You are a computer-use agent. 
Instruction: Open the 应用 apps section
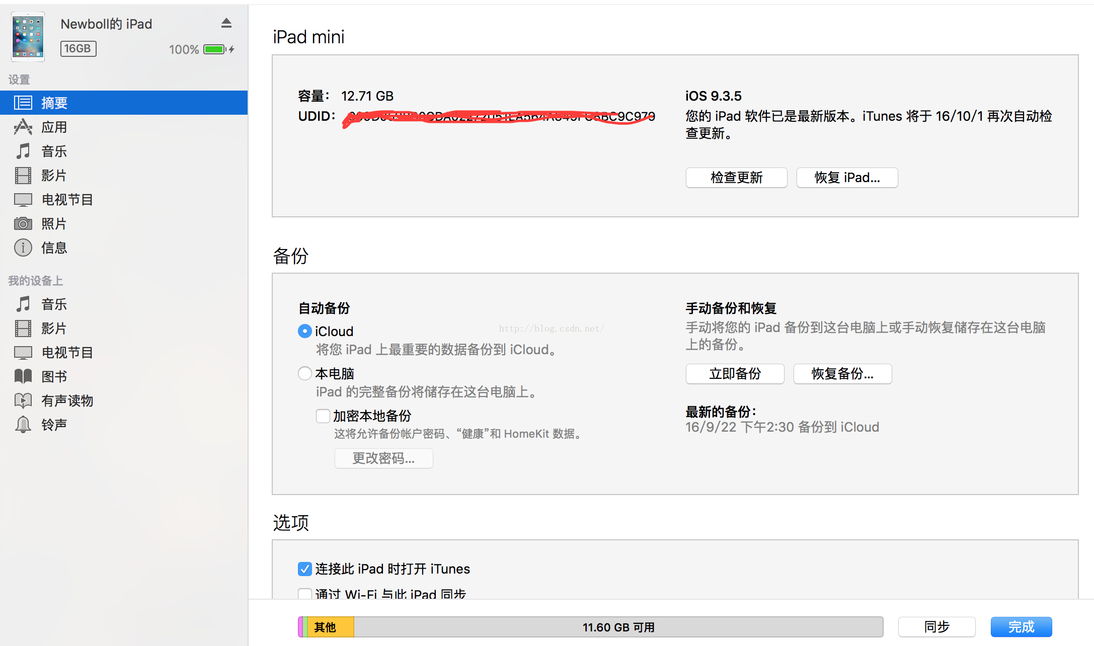(x=124, y=127)
